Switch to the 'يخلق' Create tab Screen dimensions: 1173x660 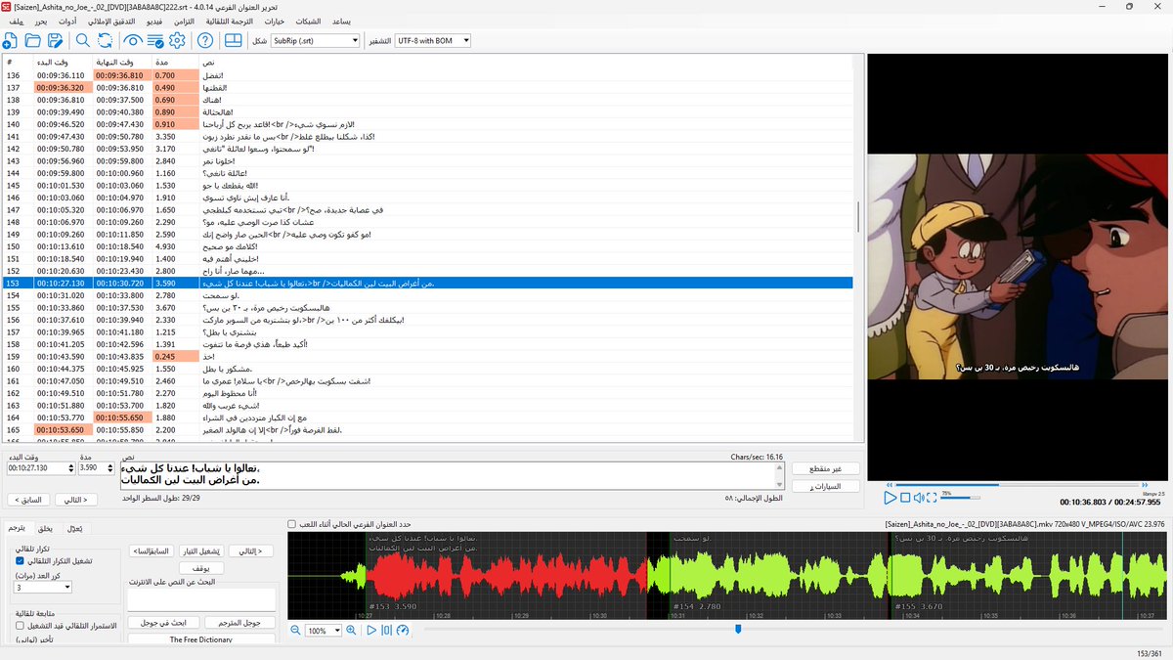(46, 527)
